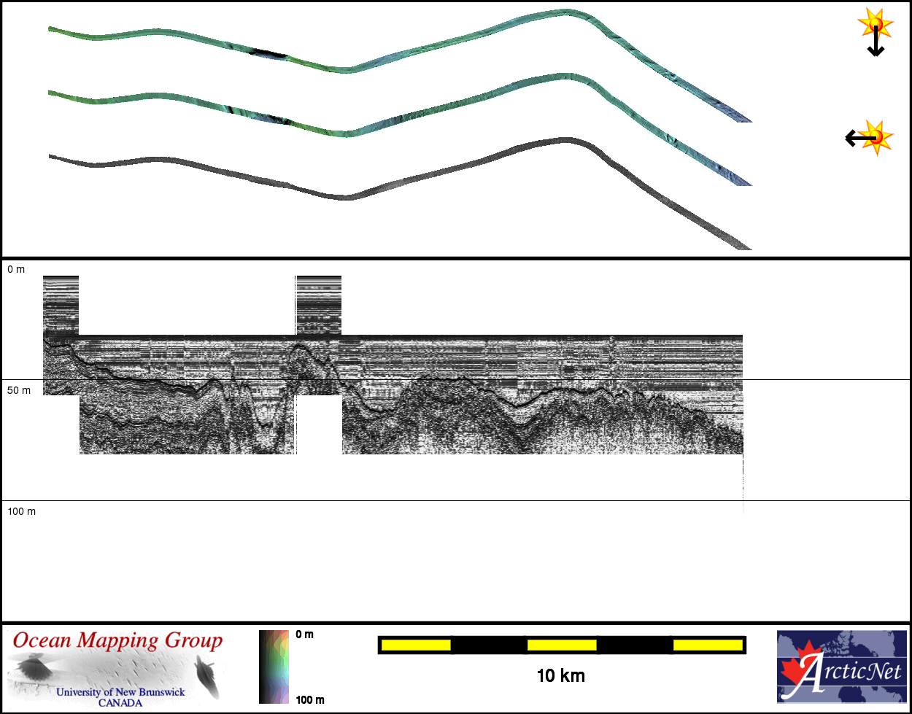This screenshot has width=912, height=714.
Task: Click the 0 m depth axis label
Action: pos(16,270)
